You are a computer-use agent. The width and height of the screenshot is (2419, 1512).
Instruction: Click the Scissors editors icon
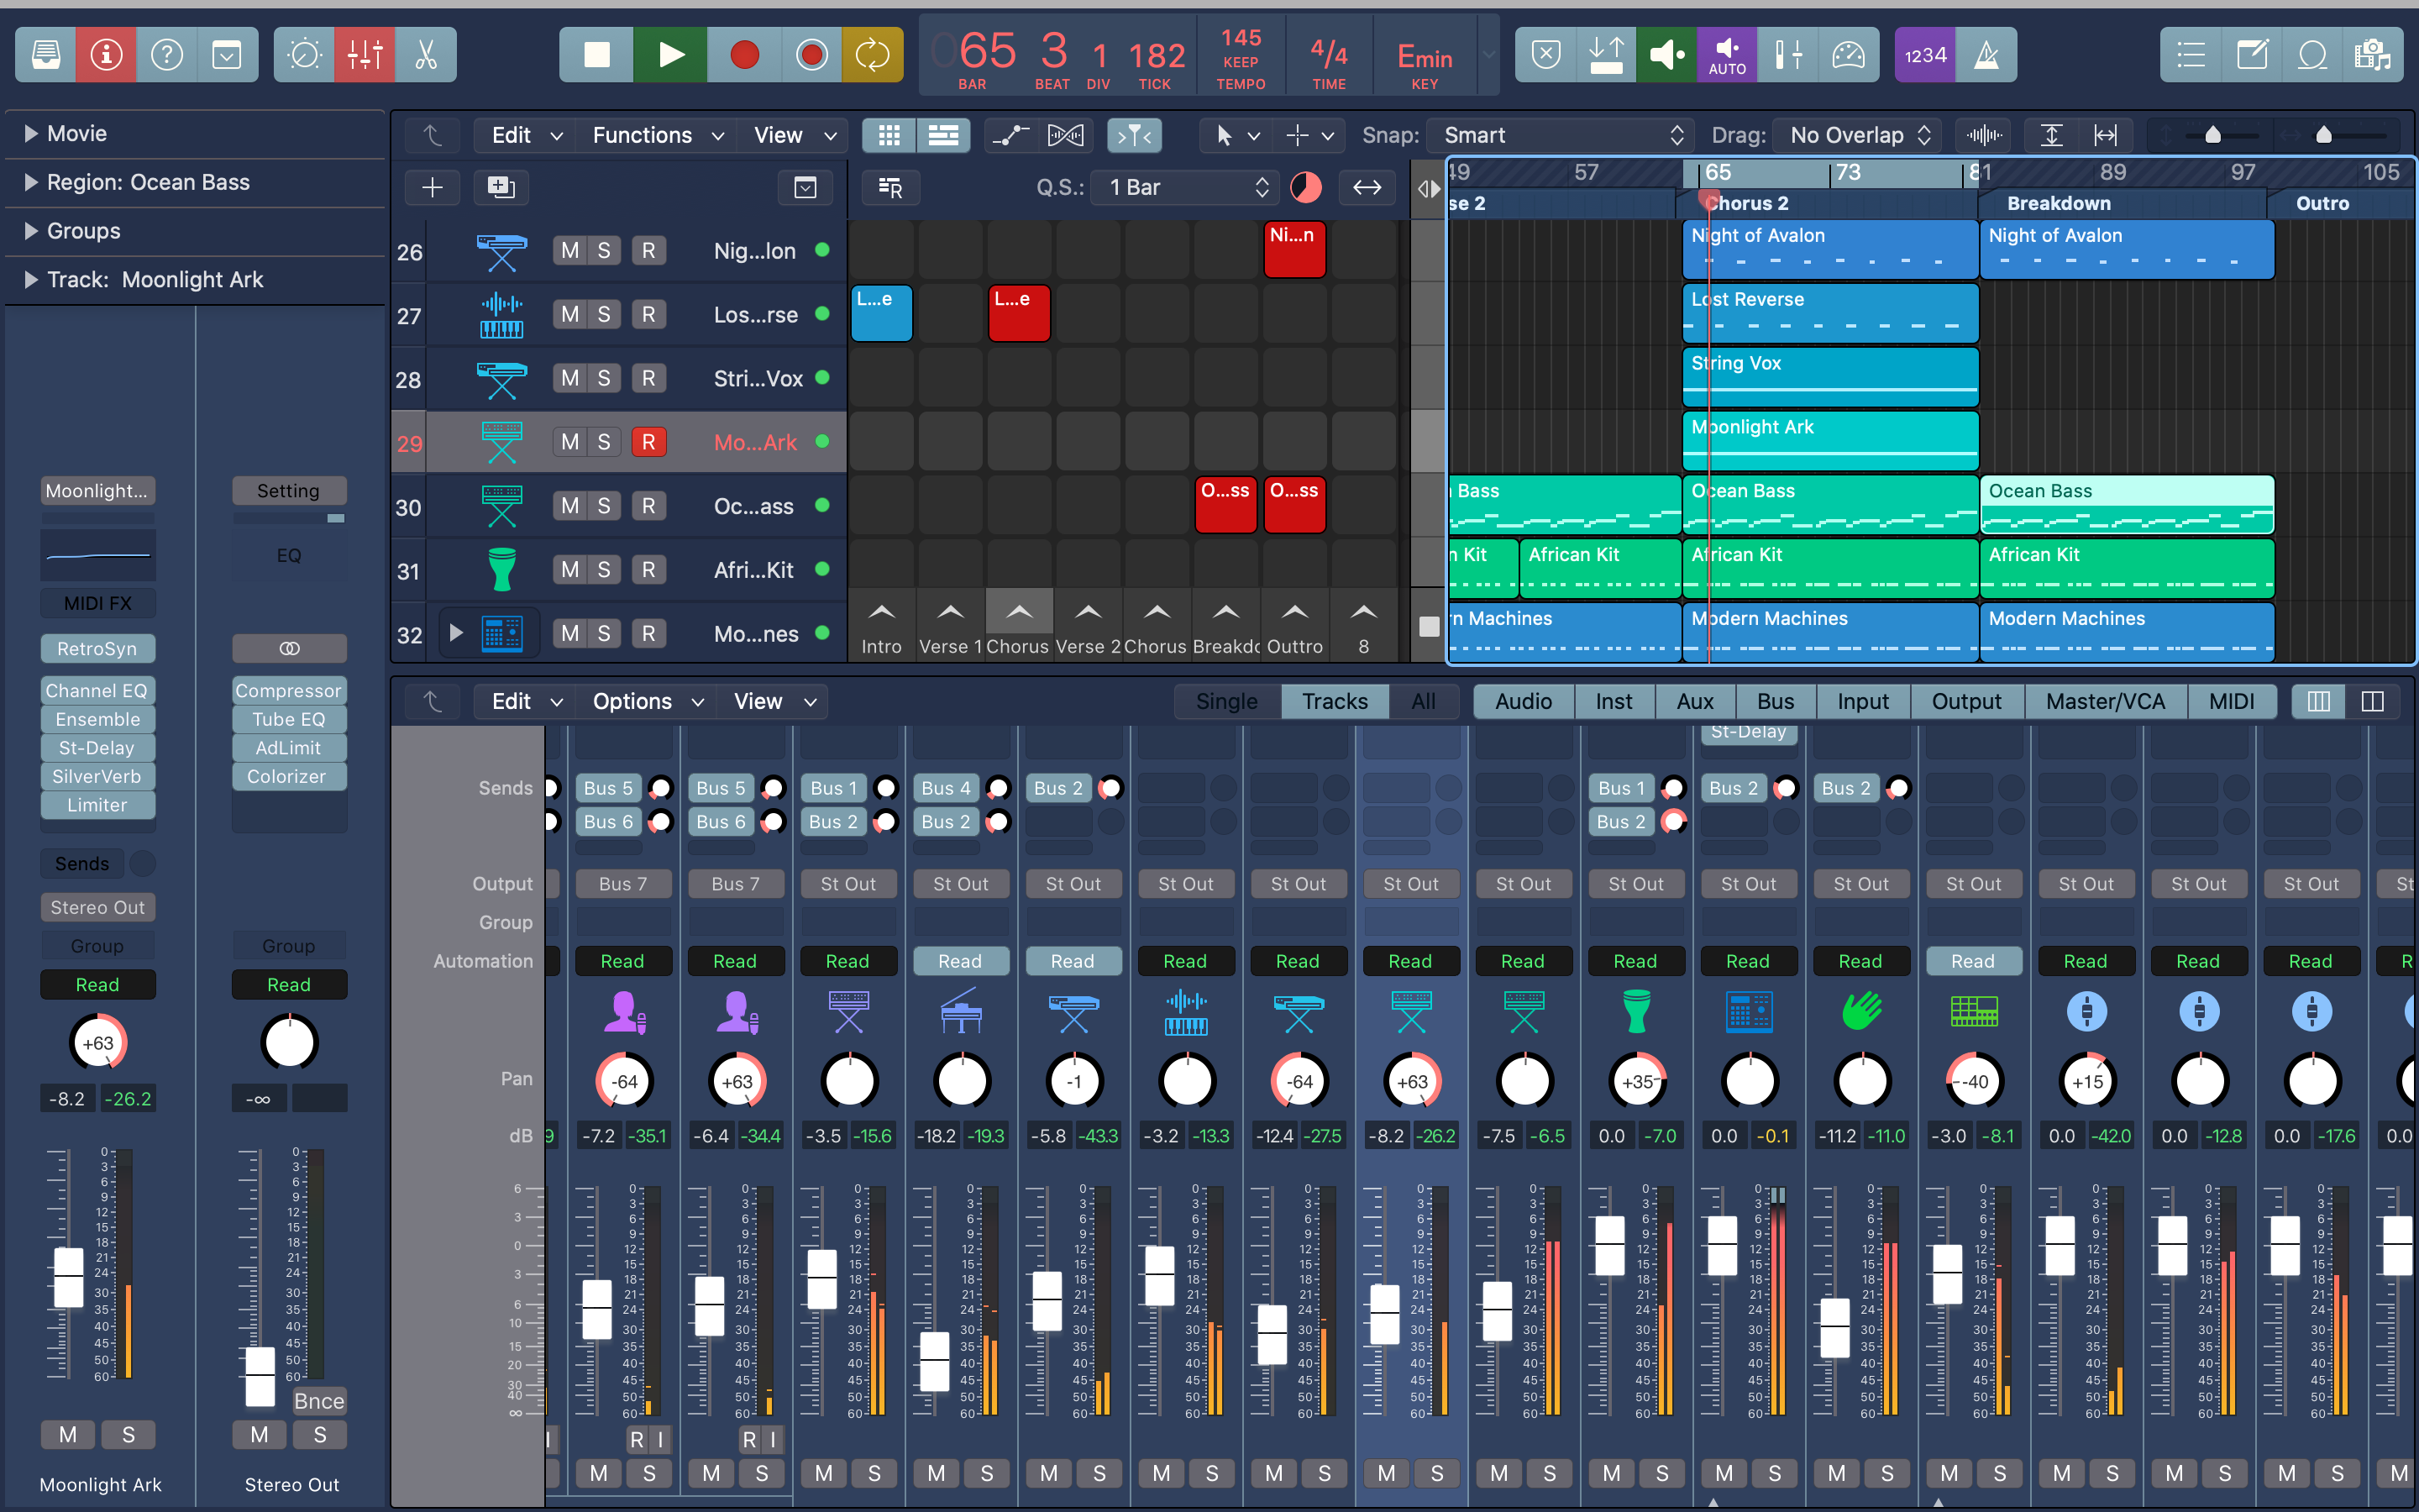(427, 55)
